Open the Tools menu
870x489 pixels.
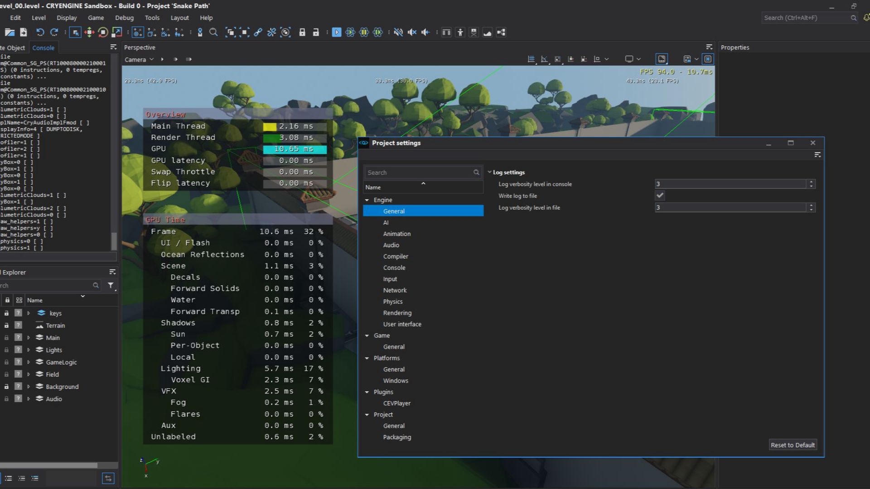coord(152,18)
